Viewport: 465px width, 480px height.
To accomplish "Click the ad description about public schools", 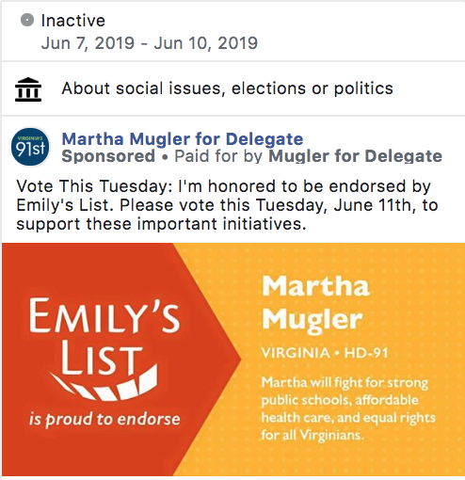I will click(x=348, y=408).
